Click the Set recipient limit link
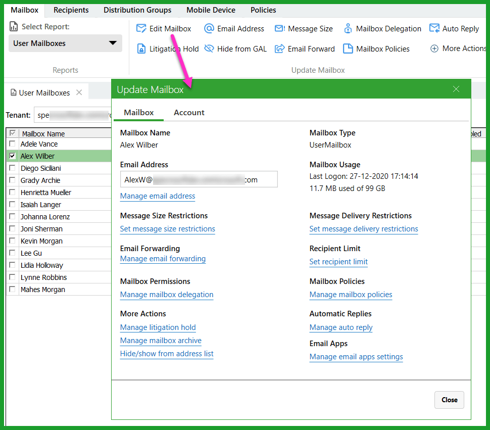Image resolution: width=490 pixels, height=430 pixels. [338, 262]
